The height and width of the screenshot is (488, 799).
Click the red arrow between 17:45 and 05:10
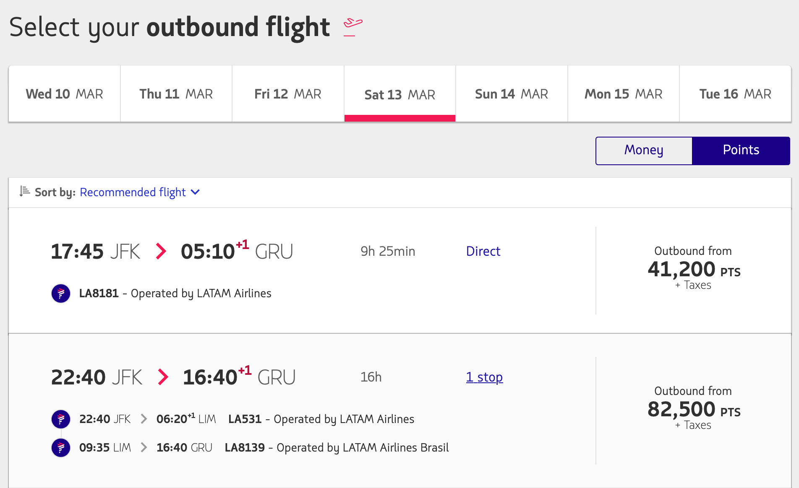[x=161, y=251]
